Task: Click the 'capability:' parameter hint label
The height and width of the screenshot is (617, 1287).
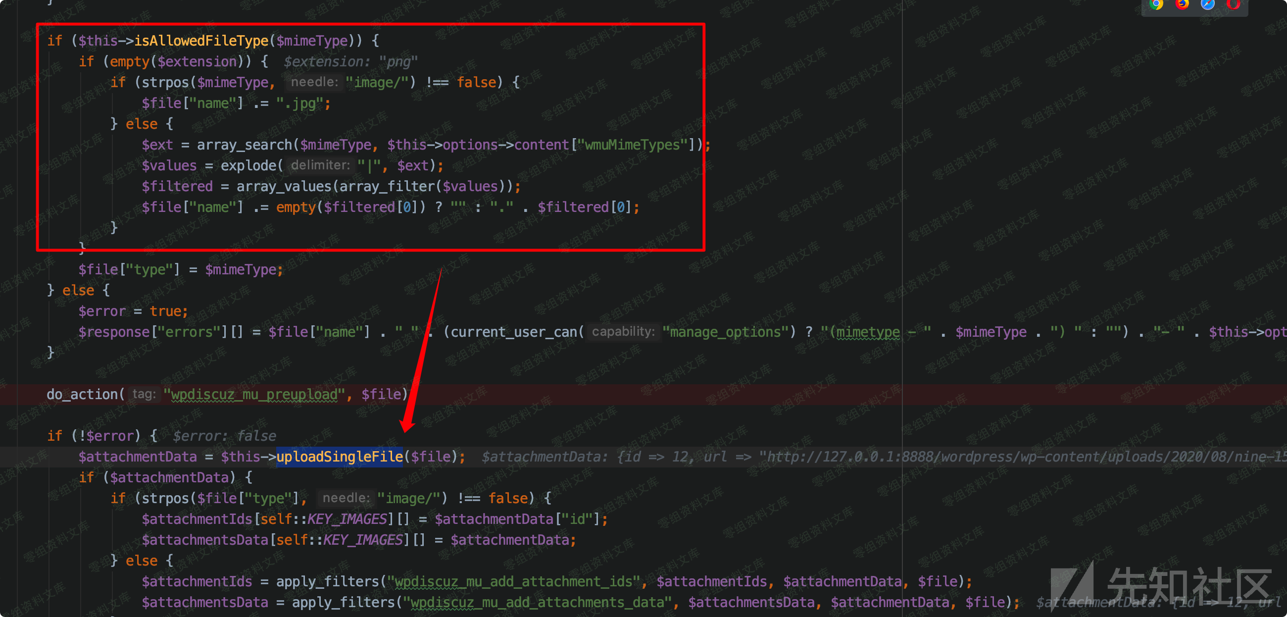Action: click(x=623, y=331)
